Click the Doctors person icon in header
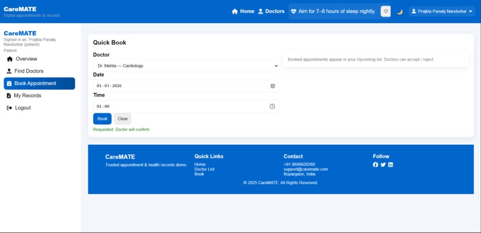 point(260,11)
